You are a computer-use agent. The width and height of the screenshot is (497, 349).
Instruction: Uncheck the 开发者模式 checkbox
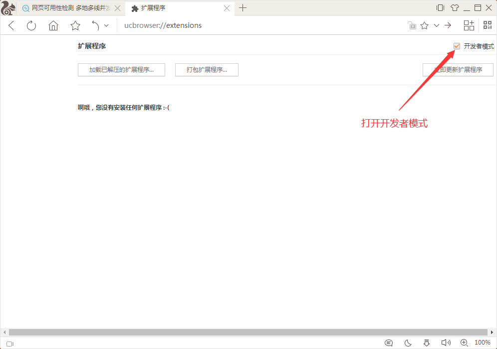click(x=457, y=46)
